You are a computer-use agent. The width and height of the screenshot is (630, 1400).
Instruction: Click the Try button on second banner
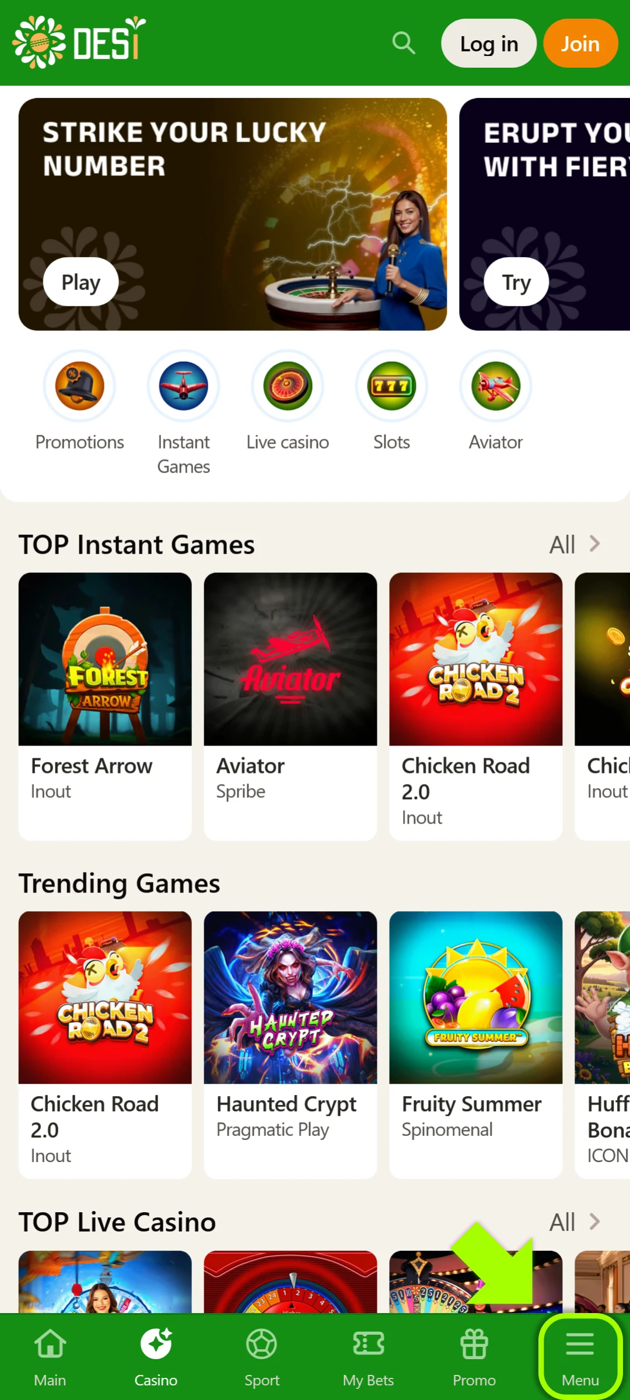point(516,282)
